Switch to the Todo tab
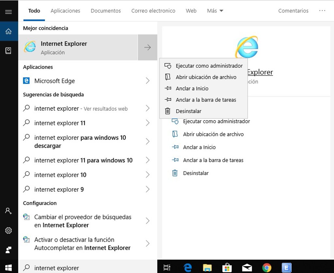The image size is (334, 273). tap(34, 11)
